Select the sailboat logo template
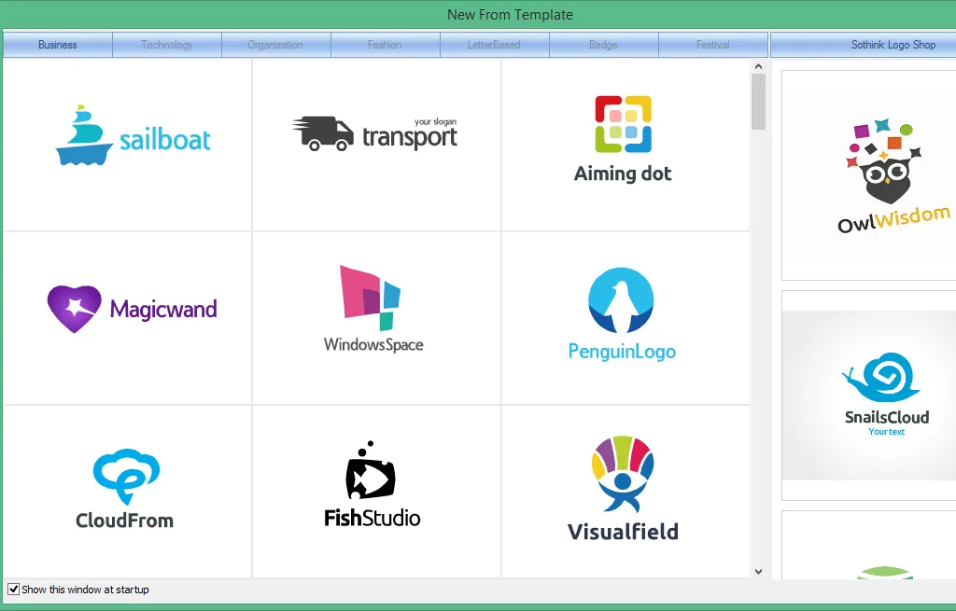 click(127, 145)
